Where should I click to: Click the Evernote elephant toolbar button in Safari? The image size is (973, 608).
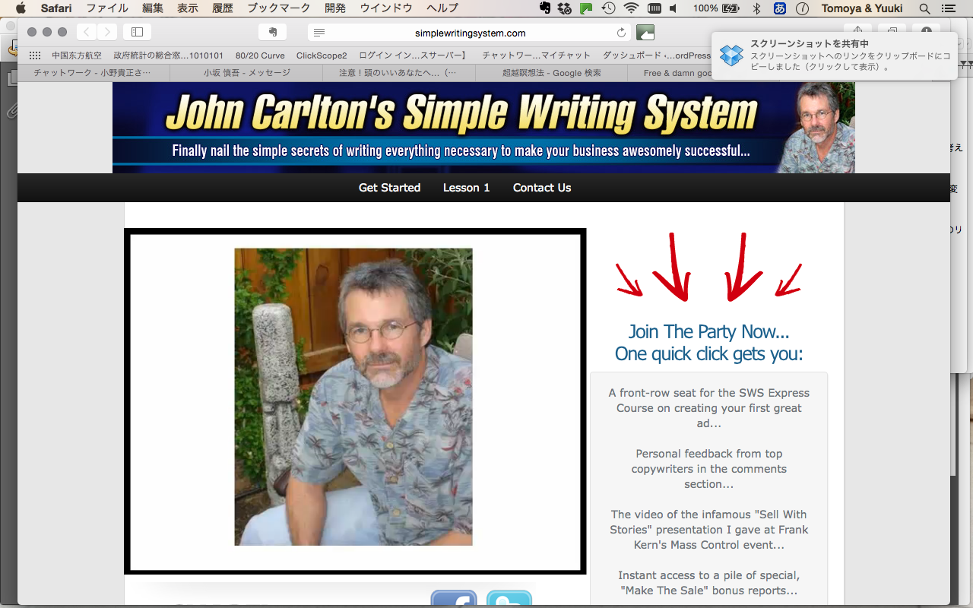(x=272, y=32)
